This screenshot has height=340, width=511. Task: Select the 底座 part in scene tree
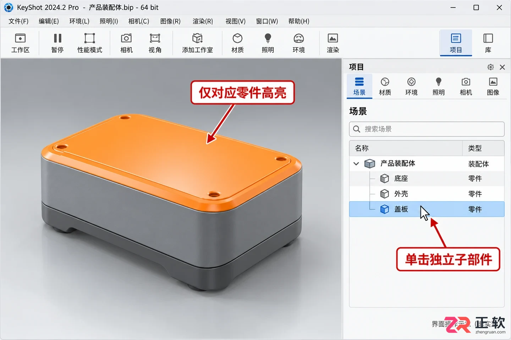pyautogui.click(x=427, y=178)
